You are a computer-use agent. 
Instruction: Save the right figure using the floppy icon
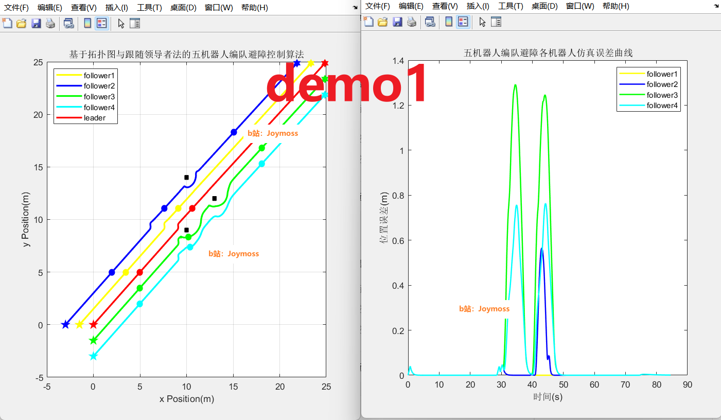tap(397, 22)
